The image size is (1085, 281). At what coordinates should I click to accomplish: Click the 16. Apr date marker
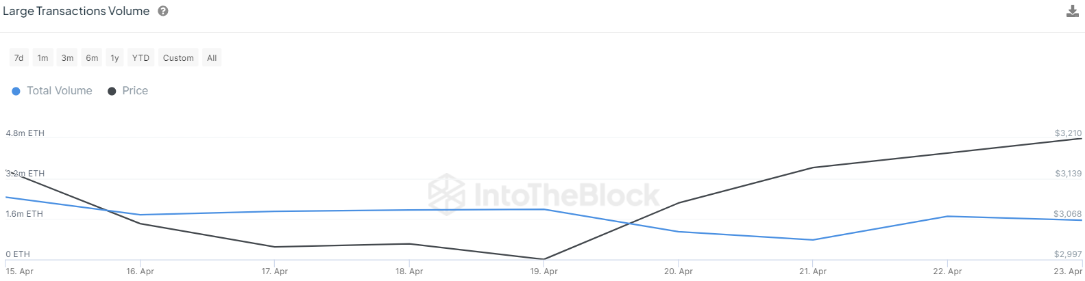pyautogui.click(x=140, y=271)
